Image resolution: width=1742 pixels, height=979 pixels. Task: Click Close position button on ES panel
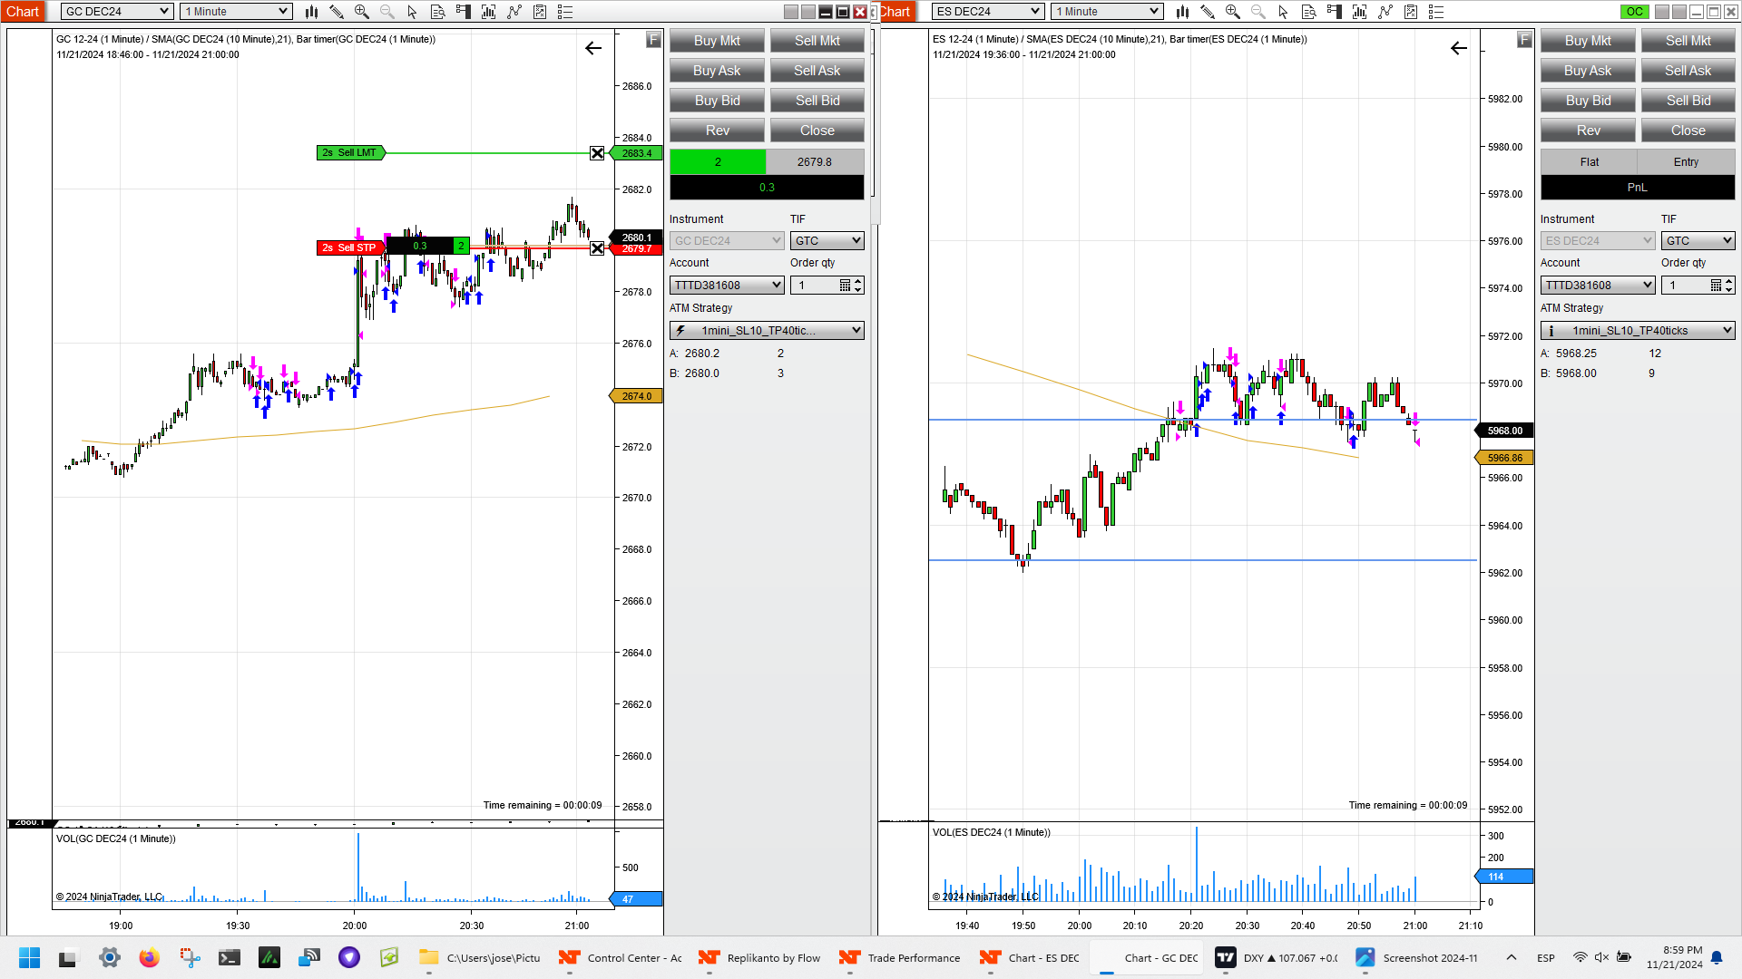pyautogui.click(x=1688, y=131)
